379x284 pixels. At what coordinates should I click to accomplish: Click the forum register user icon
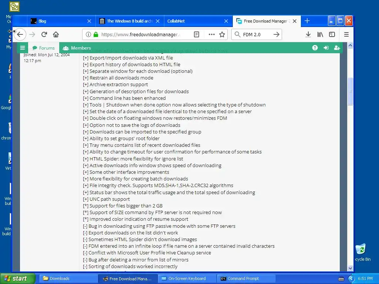point(337,48)
